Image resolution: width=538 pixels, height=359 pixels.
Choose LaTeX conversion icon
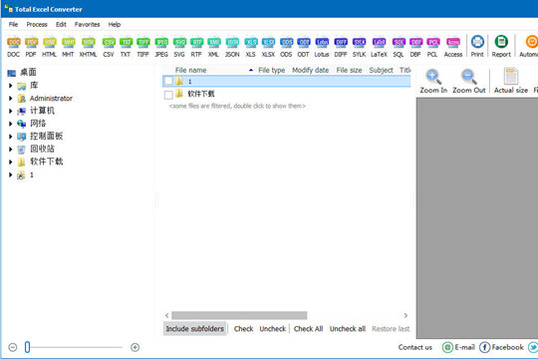click(379, 47)
